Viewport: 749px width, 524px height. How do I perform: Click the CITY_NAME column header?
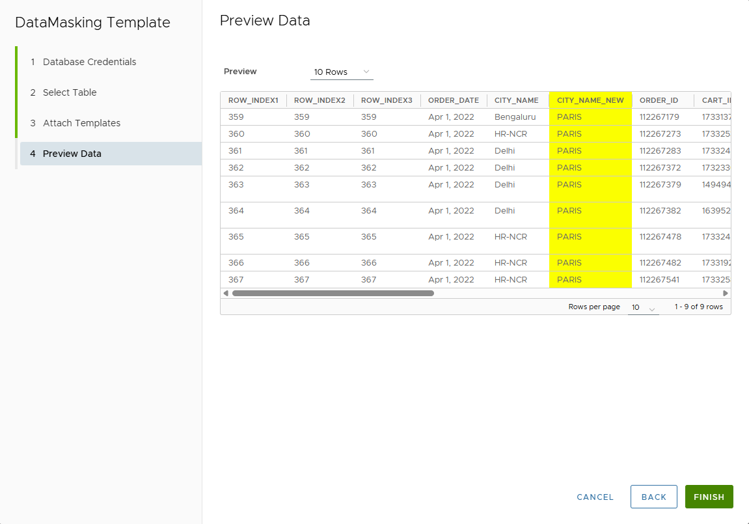[x=516, y=100]
